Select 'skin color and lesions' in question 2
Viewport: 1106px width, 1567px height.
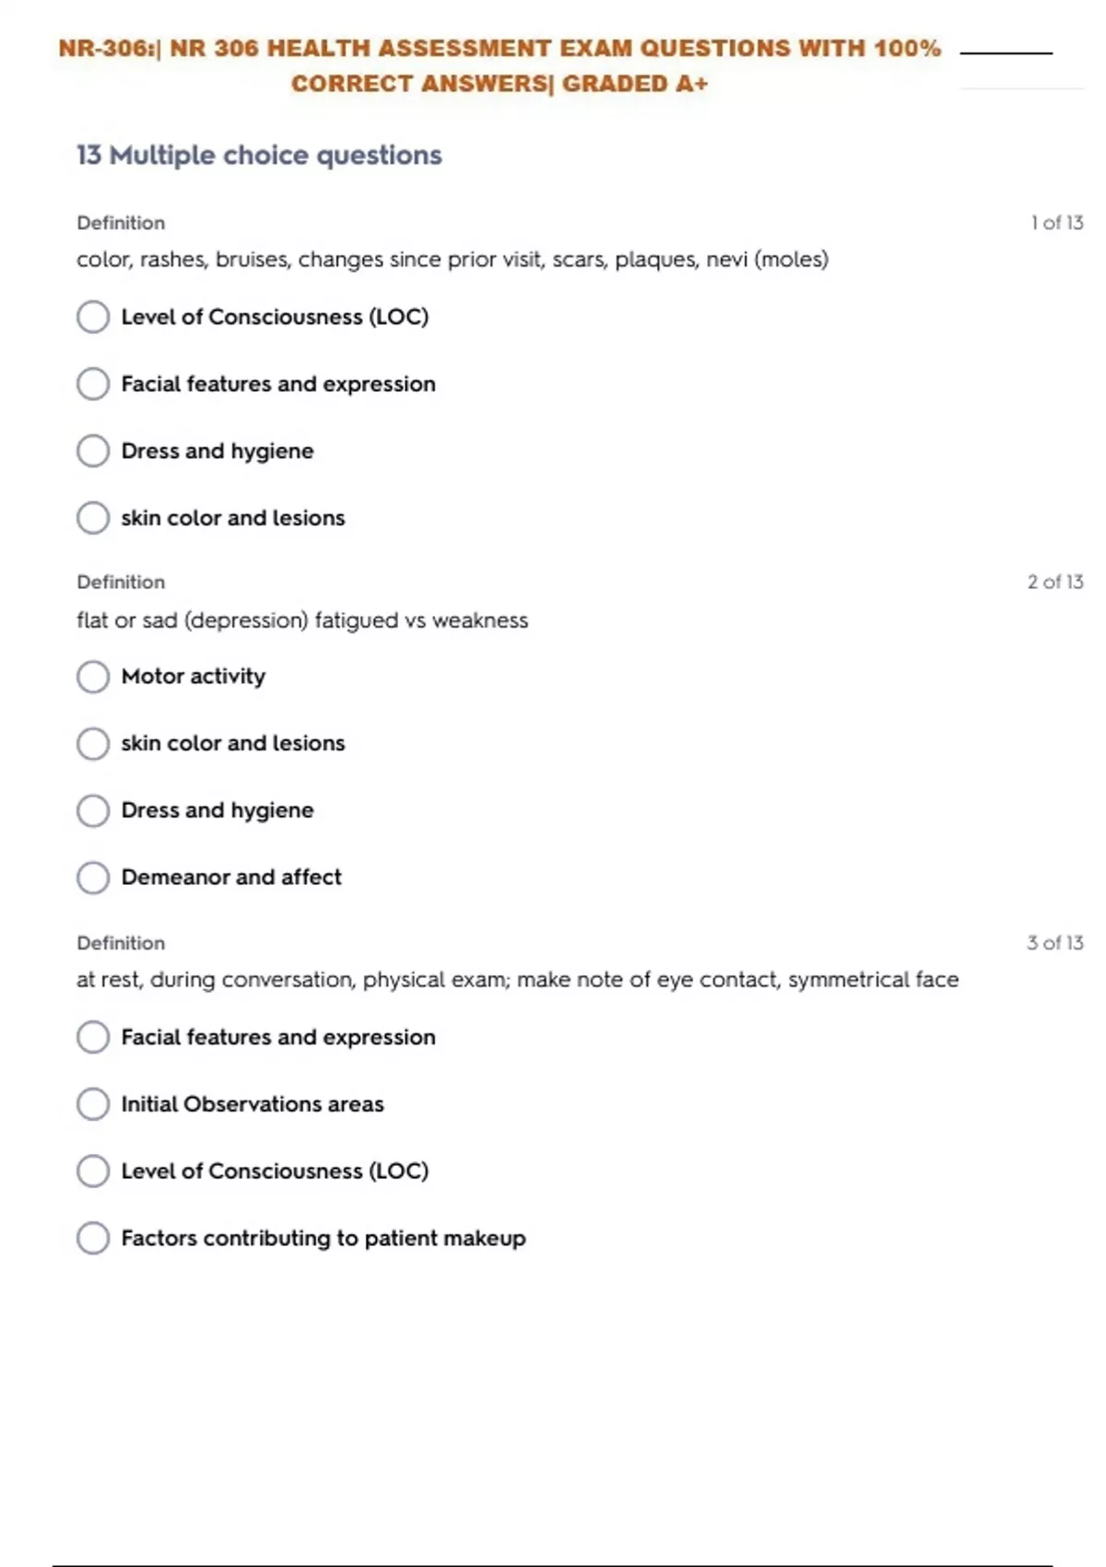pos(93,743)
